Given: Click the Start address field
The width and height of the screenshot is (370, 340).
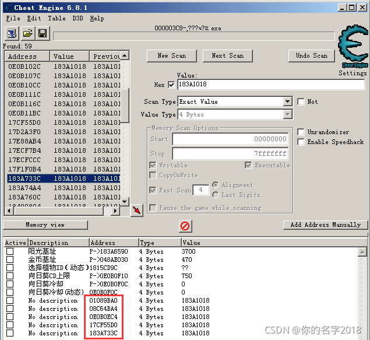Looking at the screenshot, I should (x=230, y=139).
